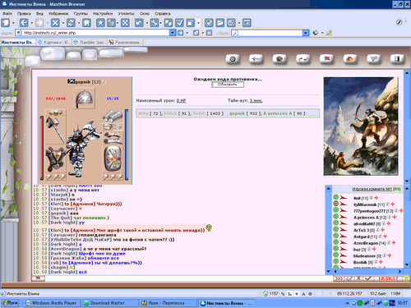Open the Файл menu
Screen dimensions: 411x308
coord(7,13)
